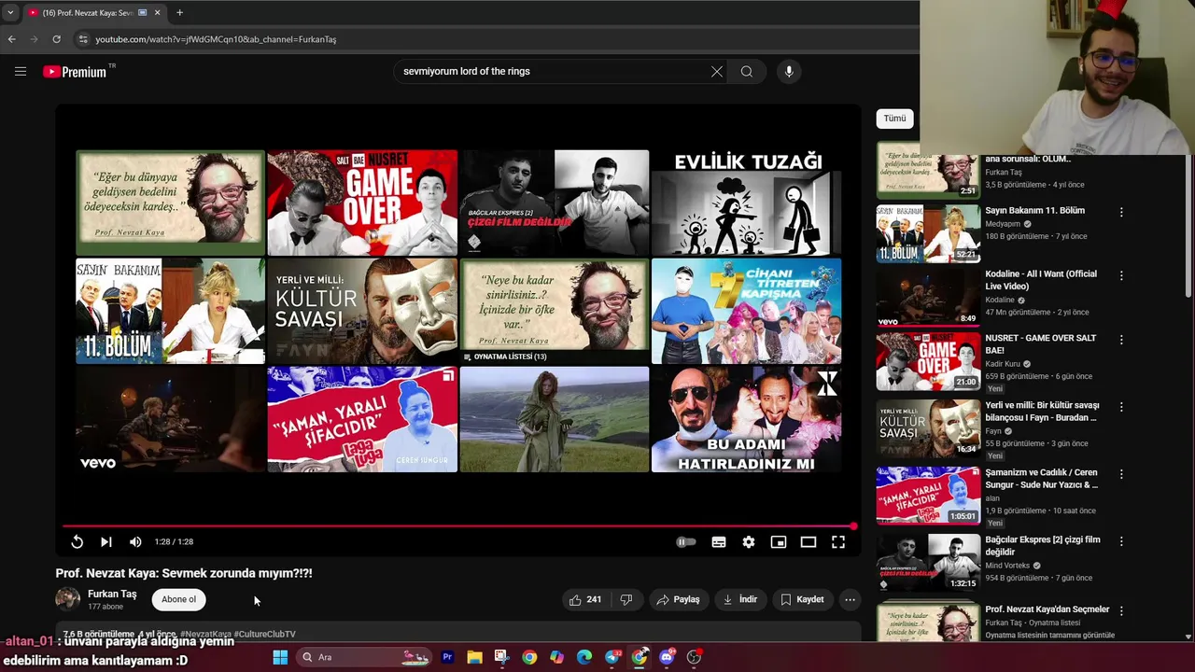The image size is (1195, 672).
Task: Open the tab search dropdown arrow
Action: (x=10, y=13)
